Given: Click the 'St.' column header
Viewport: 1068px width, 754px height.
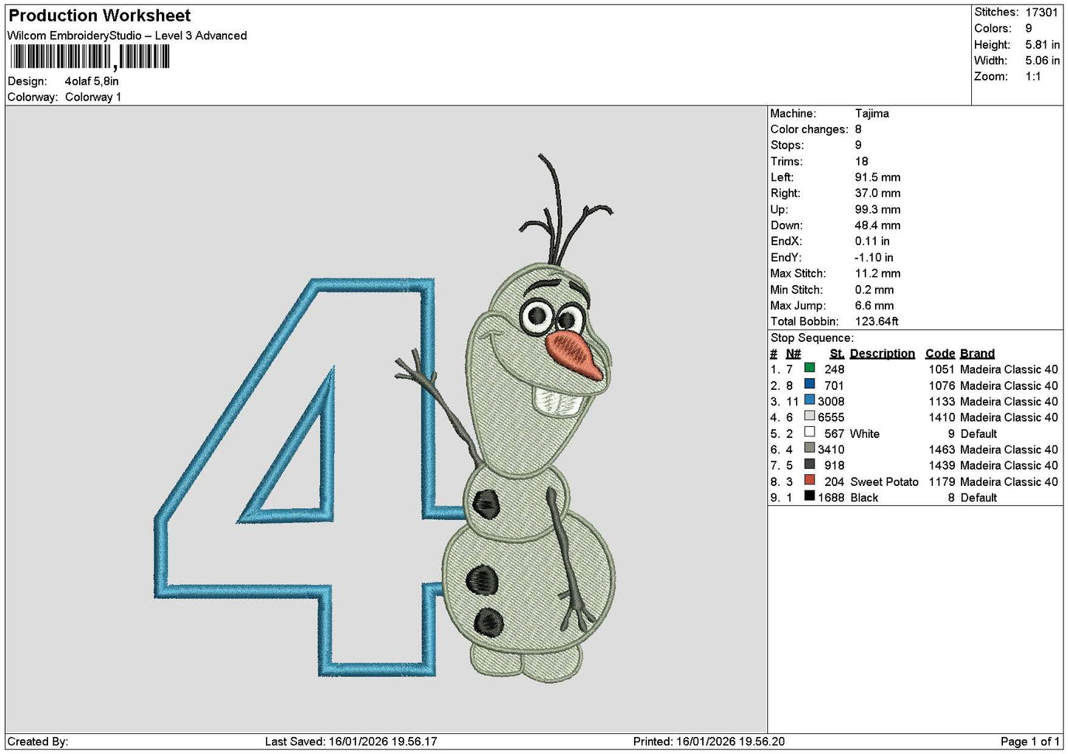Looking at the screenshot, I should pos(837,353).
